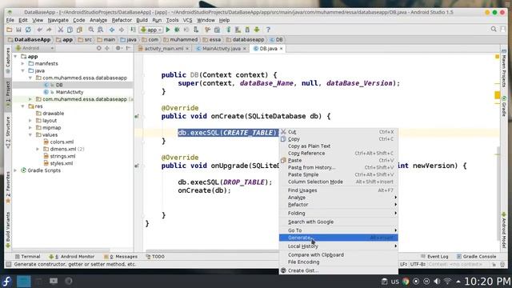512x288 pixels.
Task: Open the Fedora start menu icon
Action: tap(6, 281)
